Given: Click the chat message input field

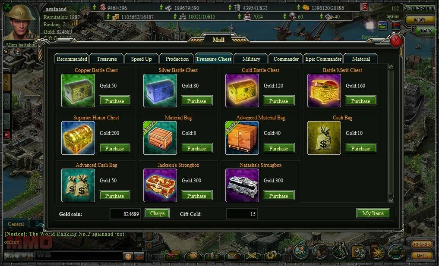Looking at the screenshot, I should (78, 256).
